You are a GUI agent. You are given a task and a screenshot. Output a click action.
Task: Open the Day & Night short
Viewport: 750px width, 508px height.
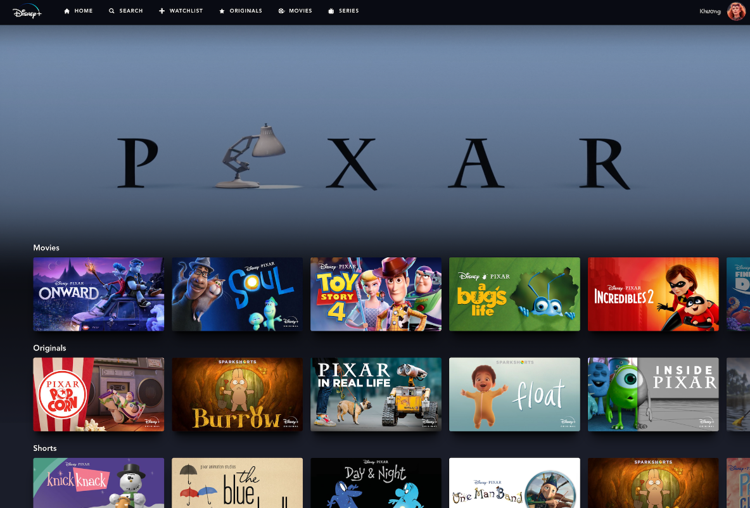376,483
